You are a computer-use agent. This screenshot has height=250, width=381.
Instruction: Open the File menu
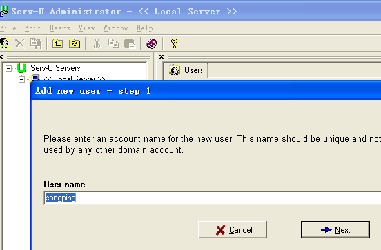(x=8, y=28)
